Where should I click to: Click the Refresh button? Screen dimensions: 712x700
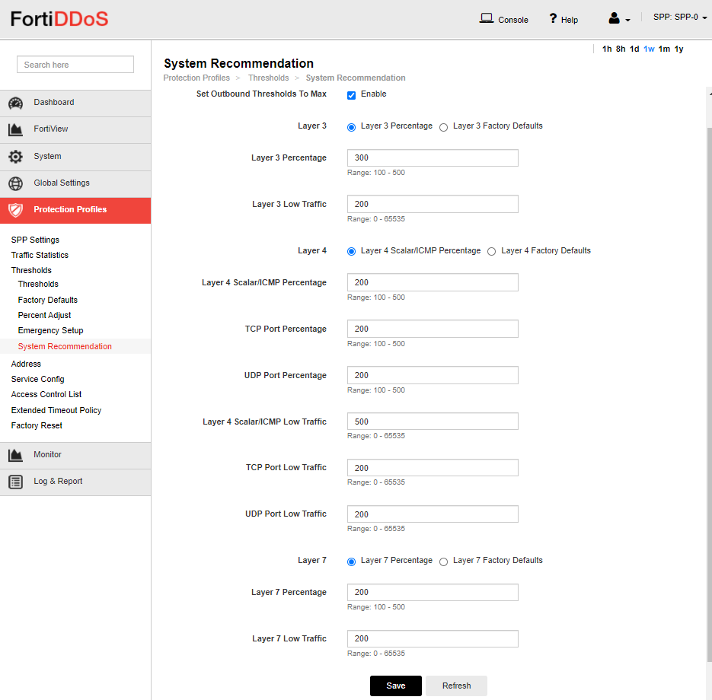tap(455, 686)
